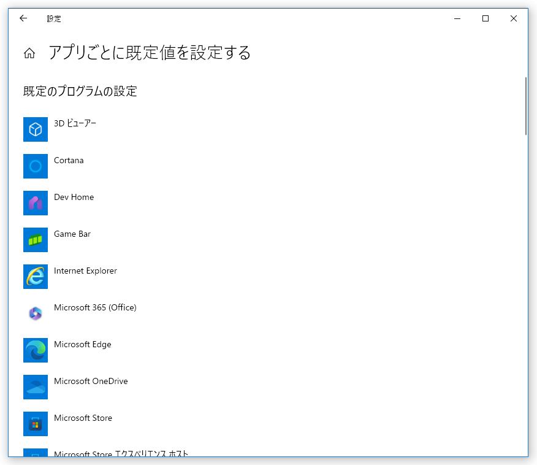Choose the Internet Explorer label
537x465 pixels.
[x=86, y=271]
